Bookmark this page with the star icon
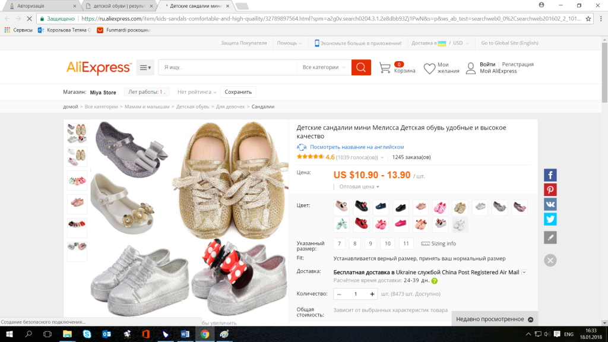 click(588, 18)
